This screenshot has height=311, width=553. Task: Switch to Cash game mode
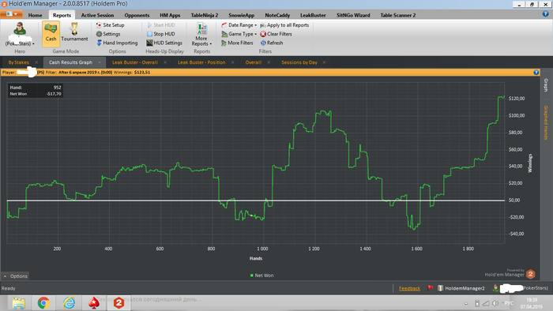(51, 34)
